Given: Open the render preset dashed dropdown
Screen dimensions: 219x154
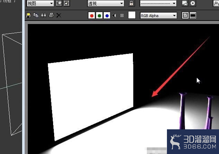Looking at the screenshot, I should point(158,3).
